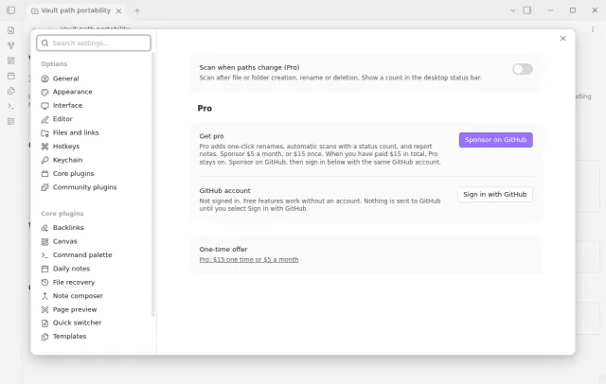
Task: Add a new tab with plus icon
Action: 137,10
